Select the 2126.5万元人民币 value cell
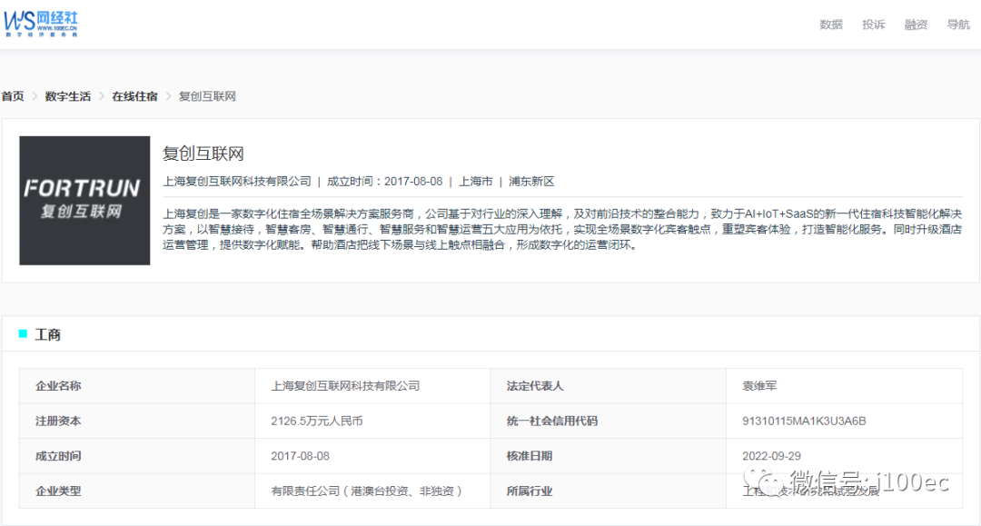 (373, 421)
